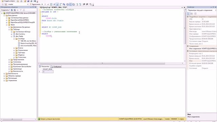Image resolution: width=217 pixels, height=122 pixels.
Task: Collapse the Соединение properties section
Action: (188, 46)
